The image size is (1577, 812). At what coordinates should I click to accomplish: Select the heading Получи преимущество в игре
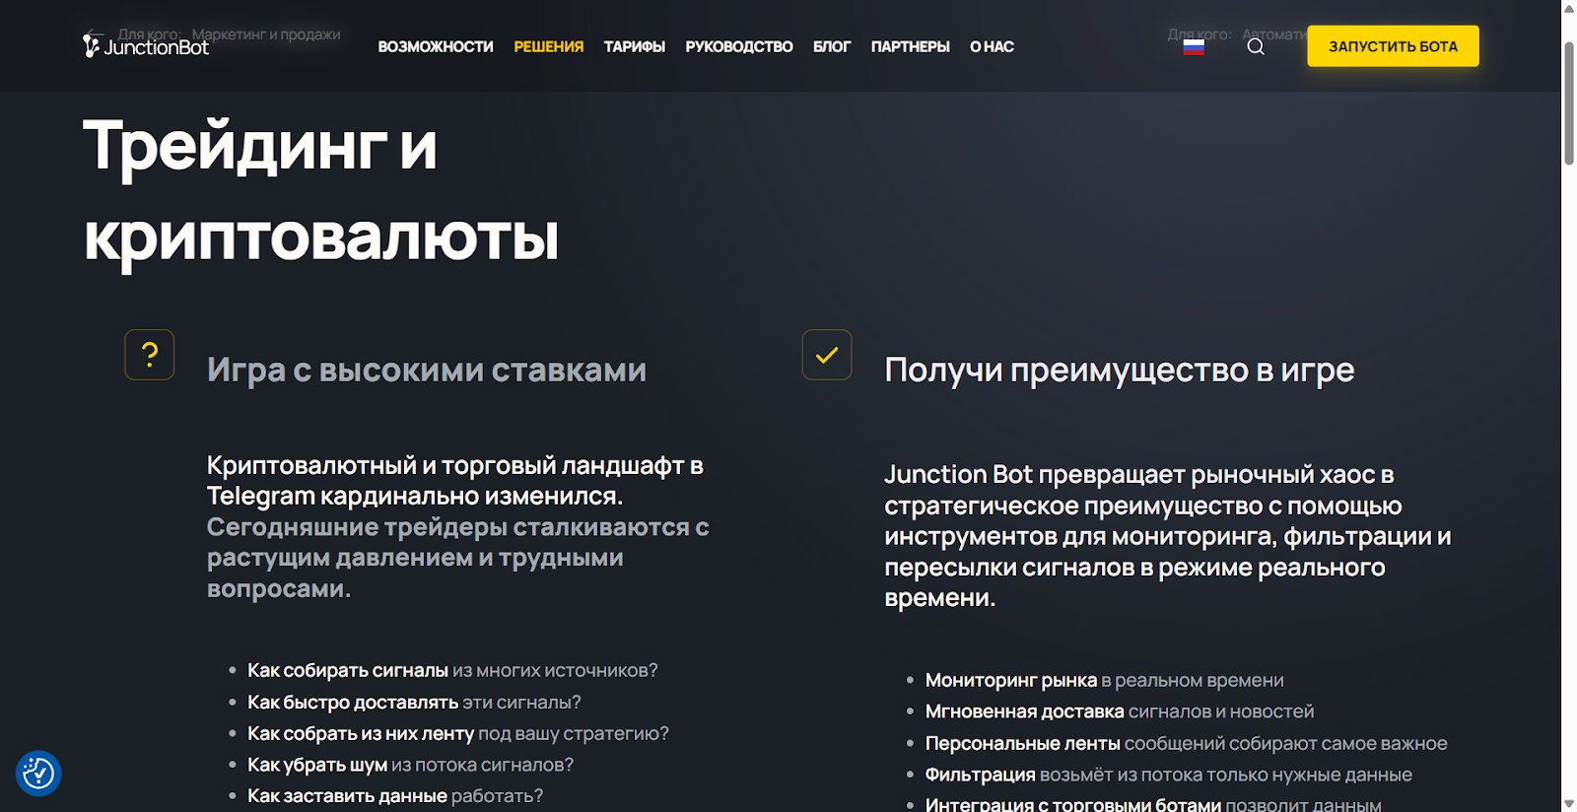tap(1120, 370)
